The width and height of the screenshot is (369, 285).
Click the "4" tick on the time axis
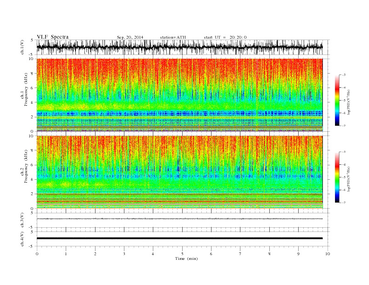153,254
